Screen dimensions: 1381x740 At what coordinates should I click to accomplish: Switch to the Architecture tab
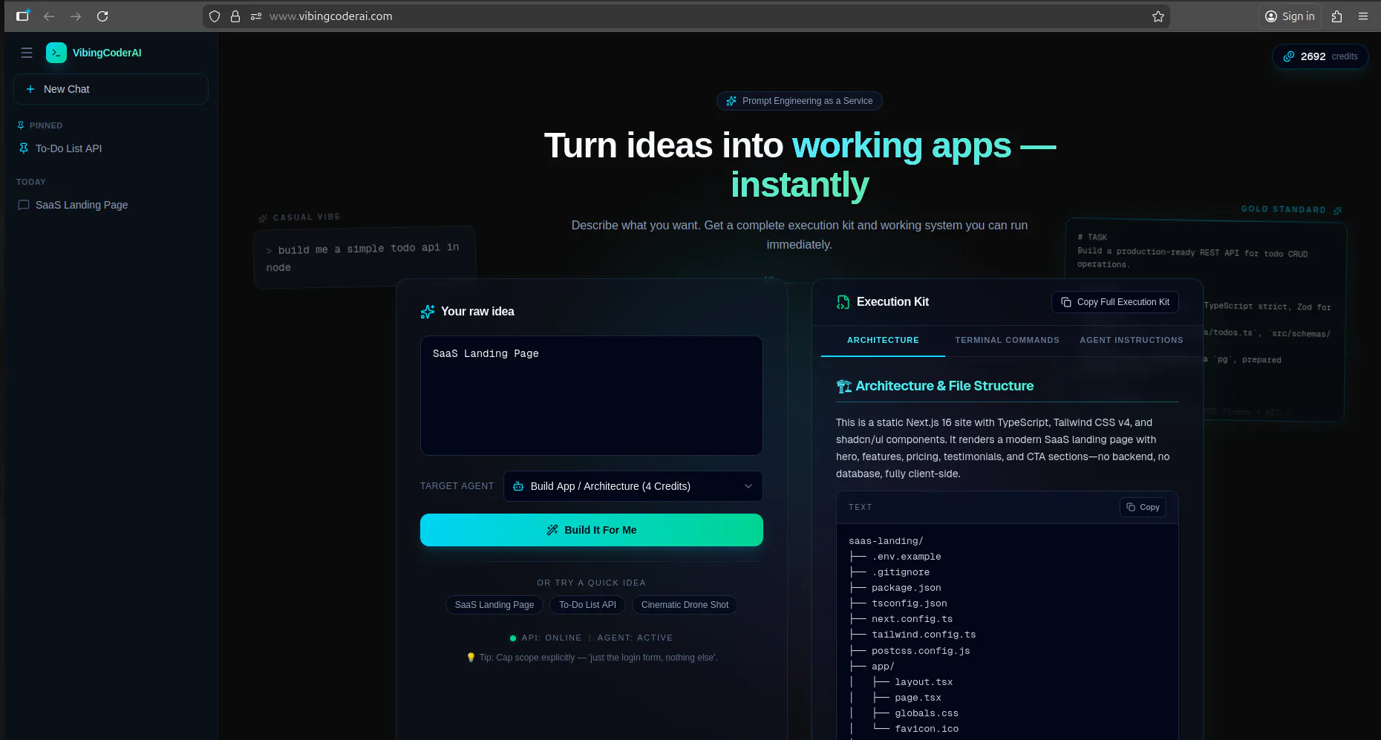pyautogui.click(x=883, y=340)
